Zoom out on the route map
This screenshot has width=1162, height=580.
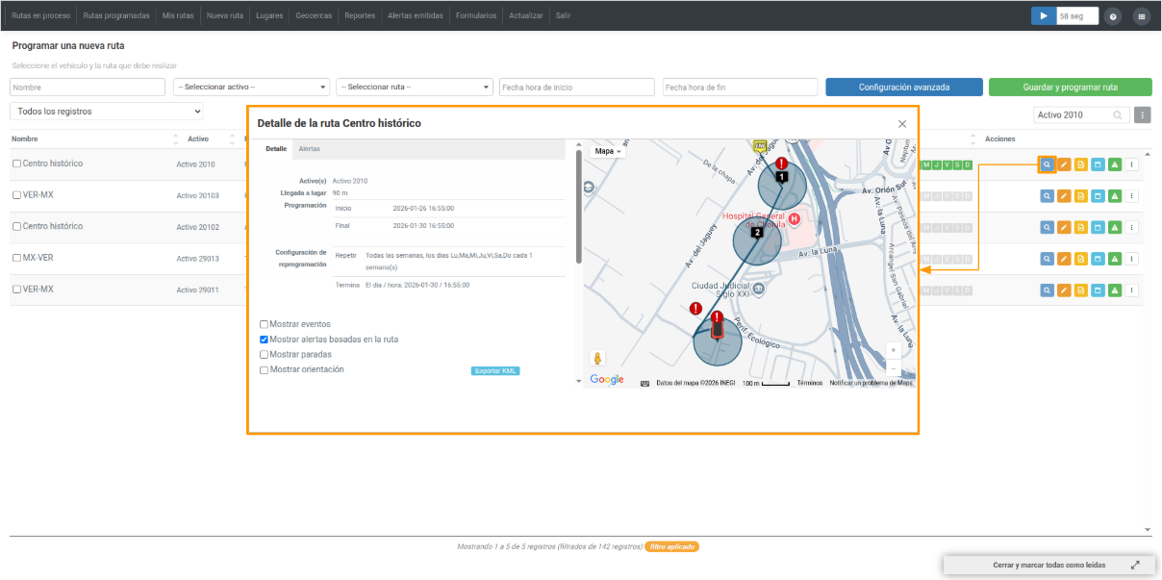point(894,368)
